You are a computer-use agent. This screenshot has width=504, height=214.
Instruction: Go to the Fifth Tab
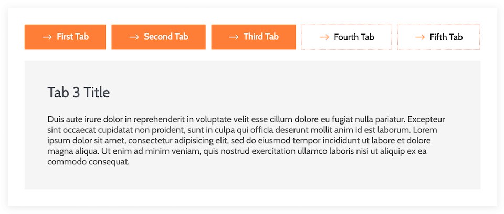pos(439,37)
